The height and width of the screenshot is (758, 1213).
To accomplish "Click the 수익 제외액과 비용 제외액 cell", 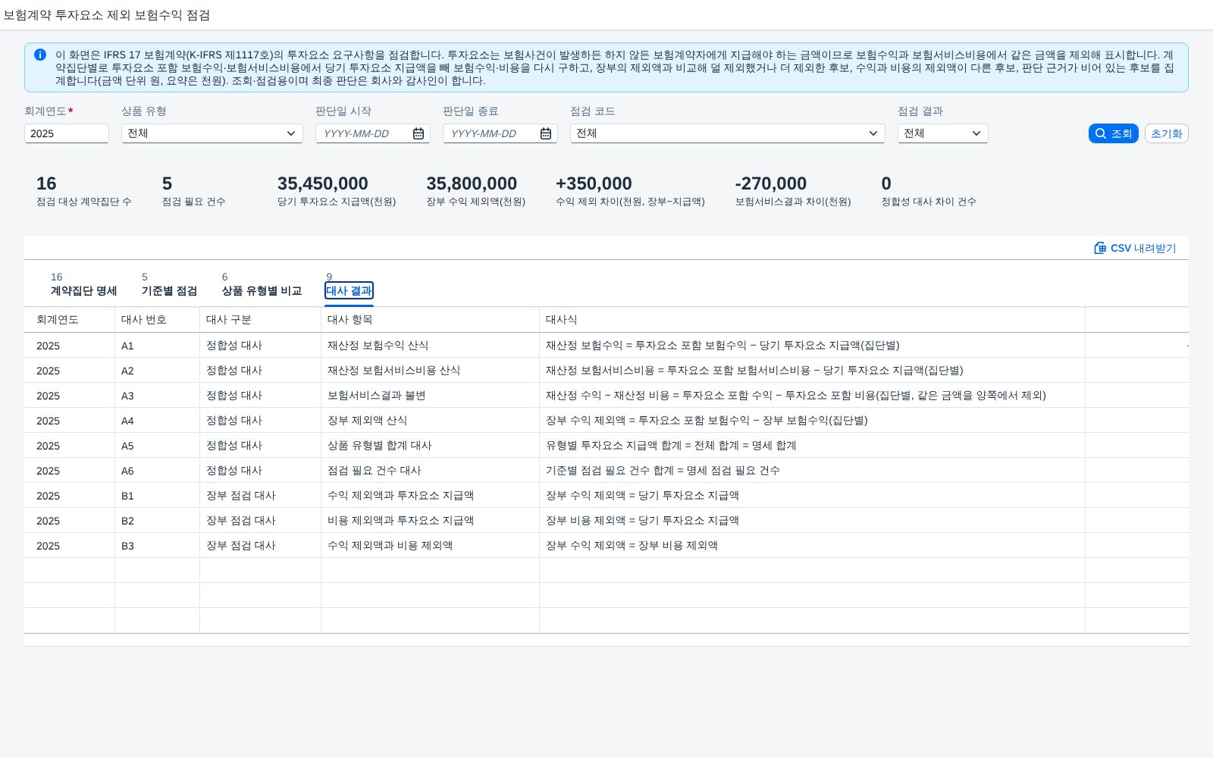I will [430, 546].
